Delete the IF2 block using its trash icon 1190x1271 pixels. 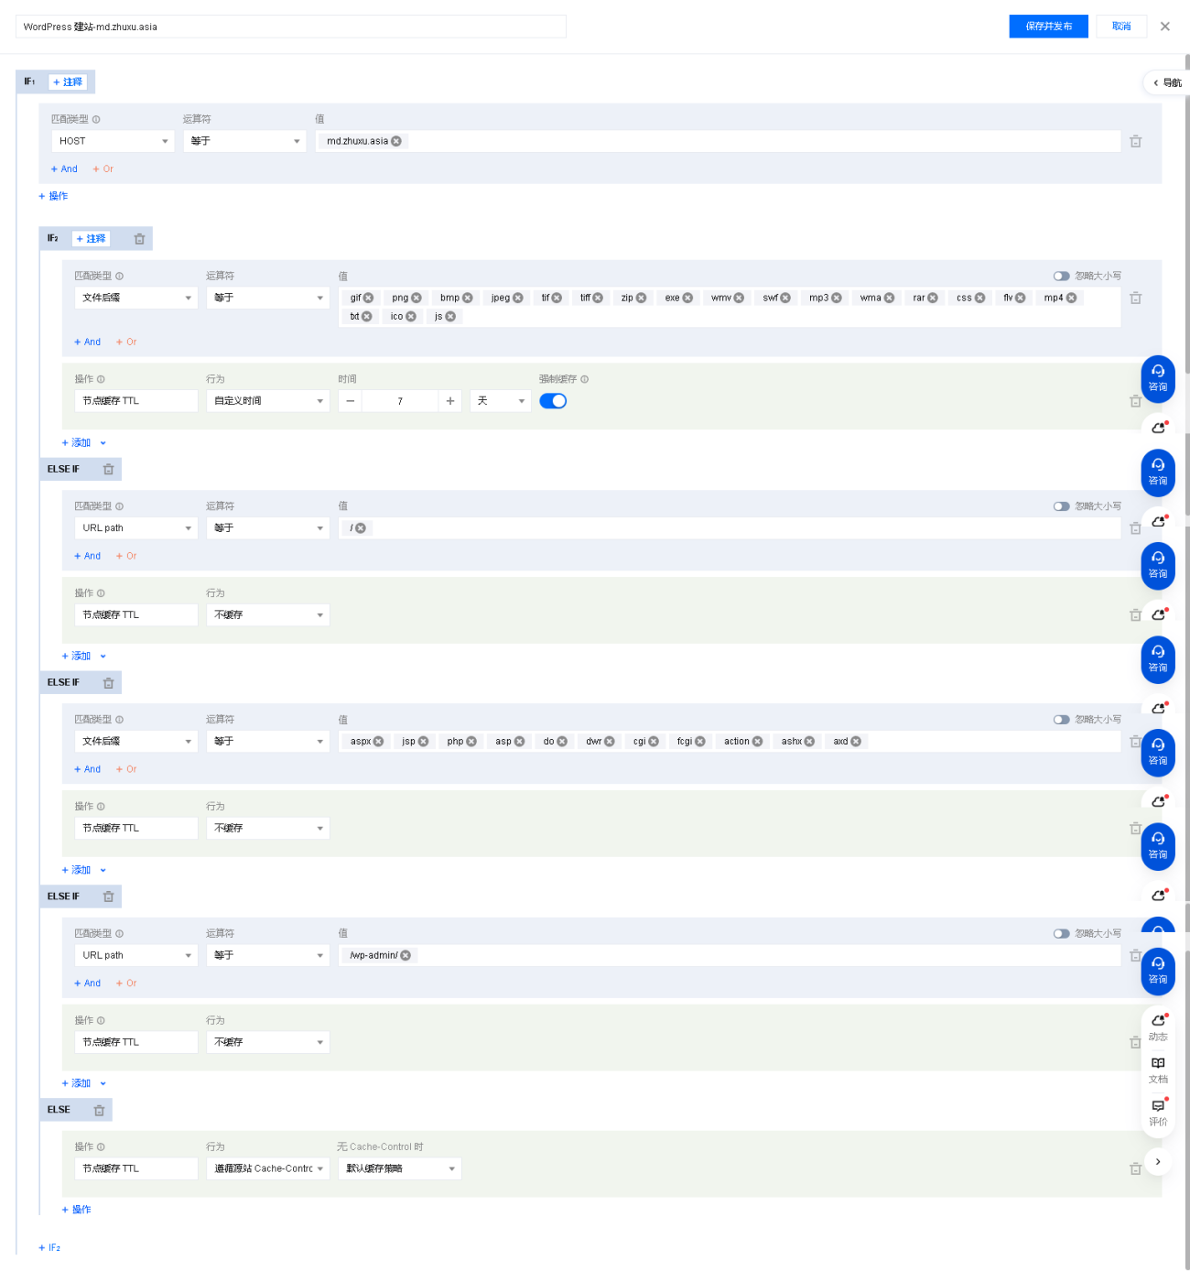[139, 239]
